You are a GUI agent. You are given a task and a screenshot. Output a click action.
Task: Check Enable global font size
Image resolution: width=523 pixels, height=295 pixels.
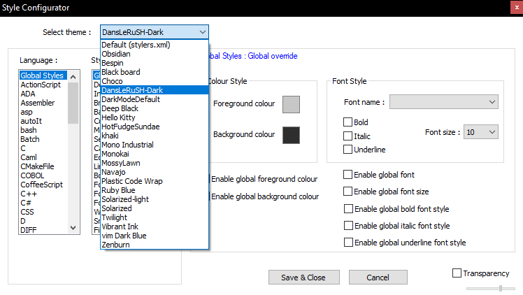point(348,192)
